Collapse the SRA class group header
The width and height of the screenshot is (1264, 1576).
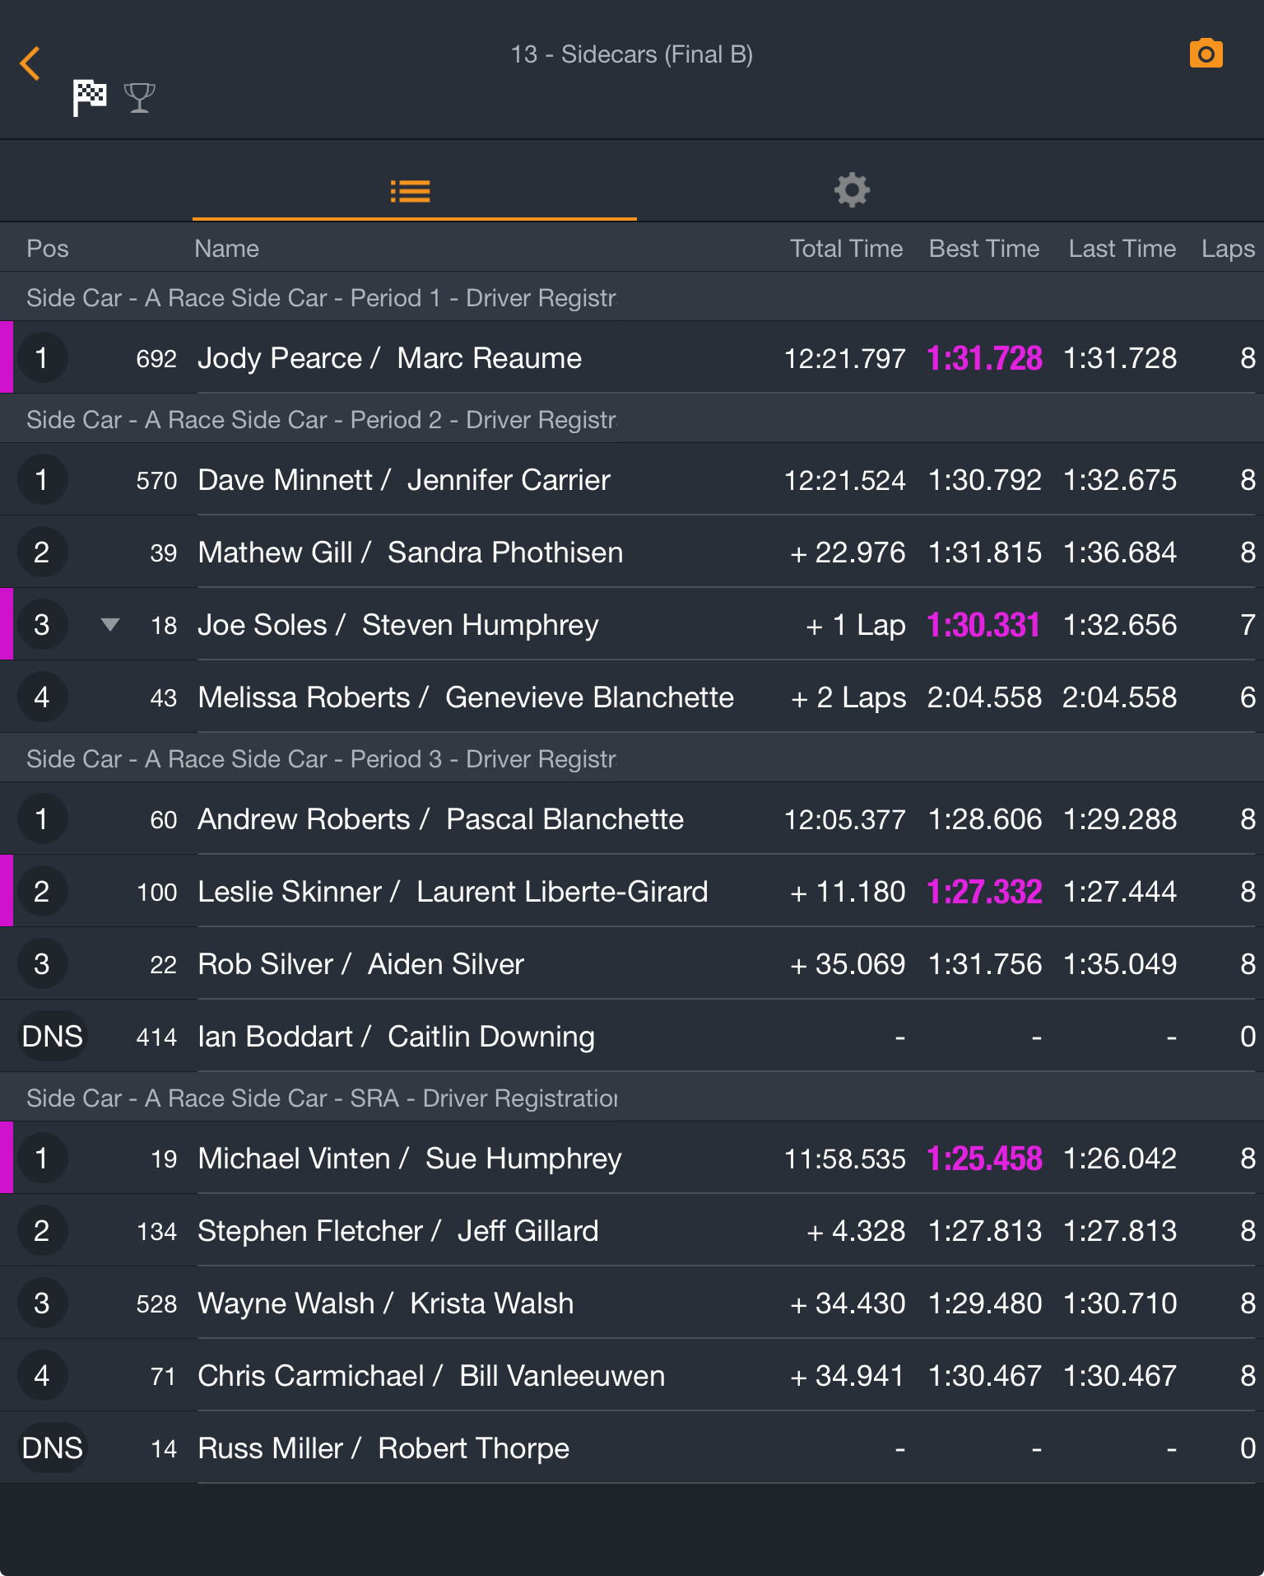[632, 1098]
